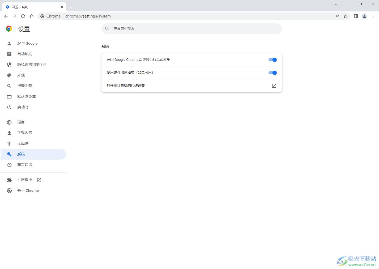Click the download icon for 下载内容
The height and width of the screenshot is (269, 379).
point(9,133)
